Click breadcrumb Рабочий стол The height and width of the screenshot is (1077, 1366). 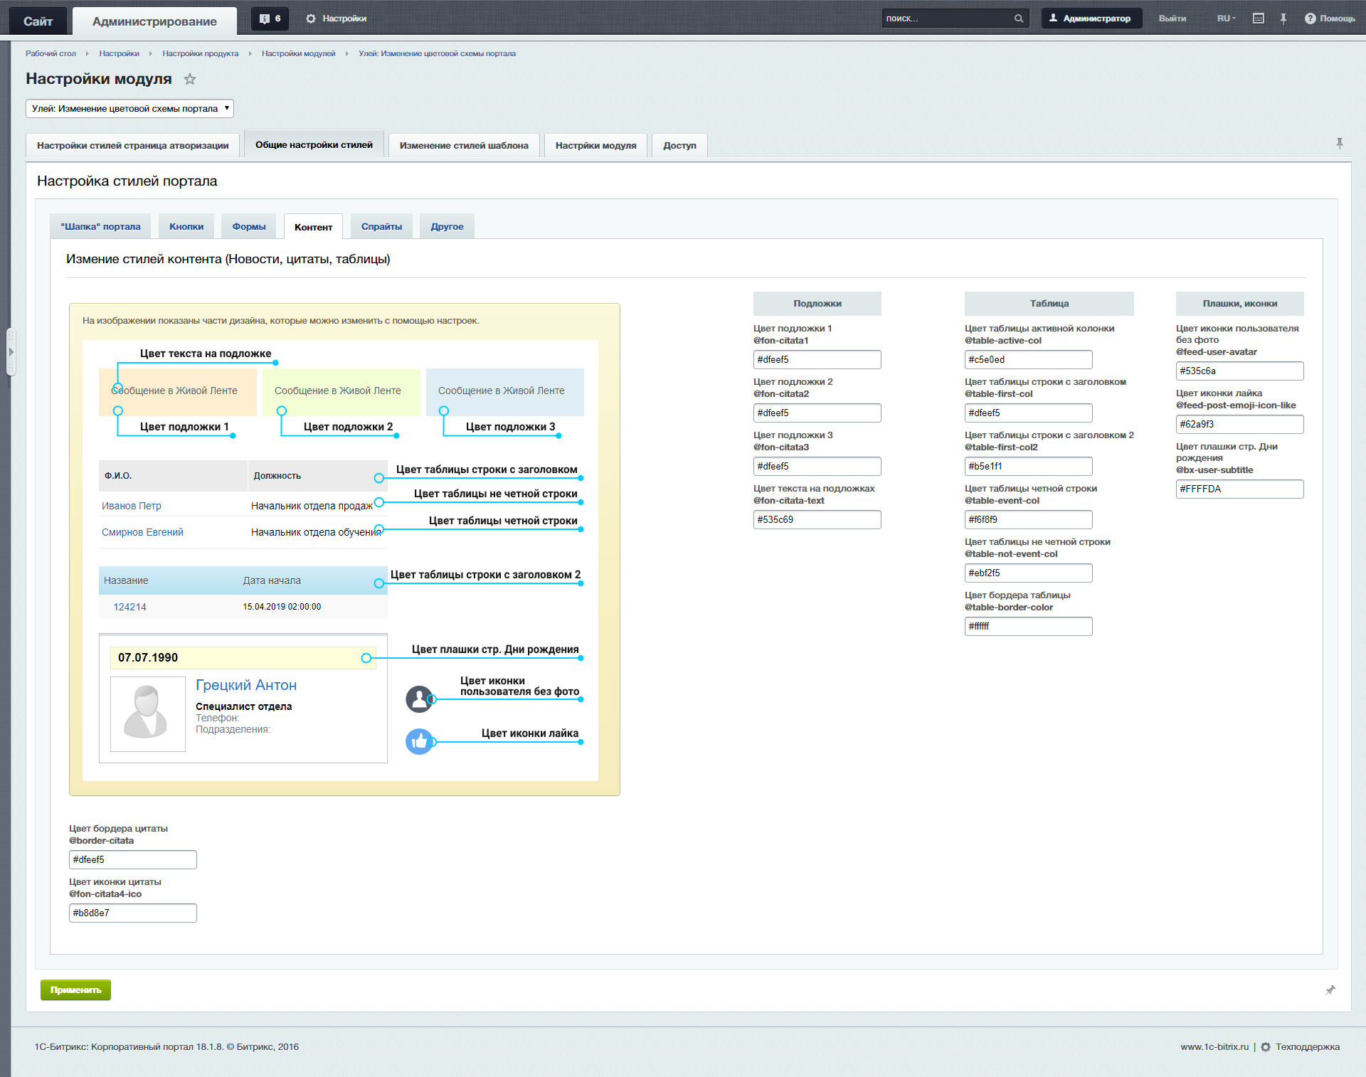point(51,53)
